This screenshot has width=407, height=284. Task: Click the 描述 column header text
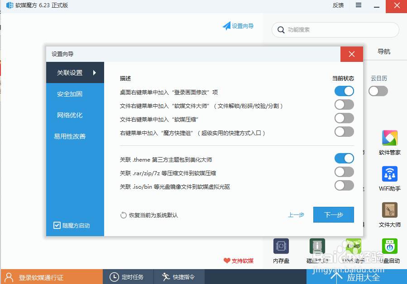(x=125, y=79)
